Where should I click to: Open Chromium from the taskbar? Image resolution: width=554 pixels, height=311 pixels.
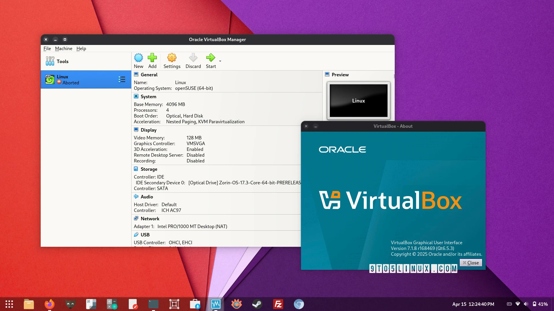pos(299,304)
